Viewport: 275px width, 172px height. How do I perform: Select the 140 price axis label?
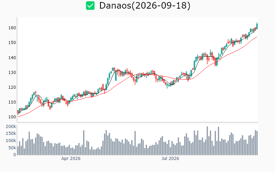[x=12, y=57]
